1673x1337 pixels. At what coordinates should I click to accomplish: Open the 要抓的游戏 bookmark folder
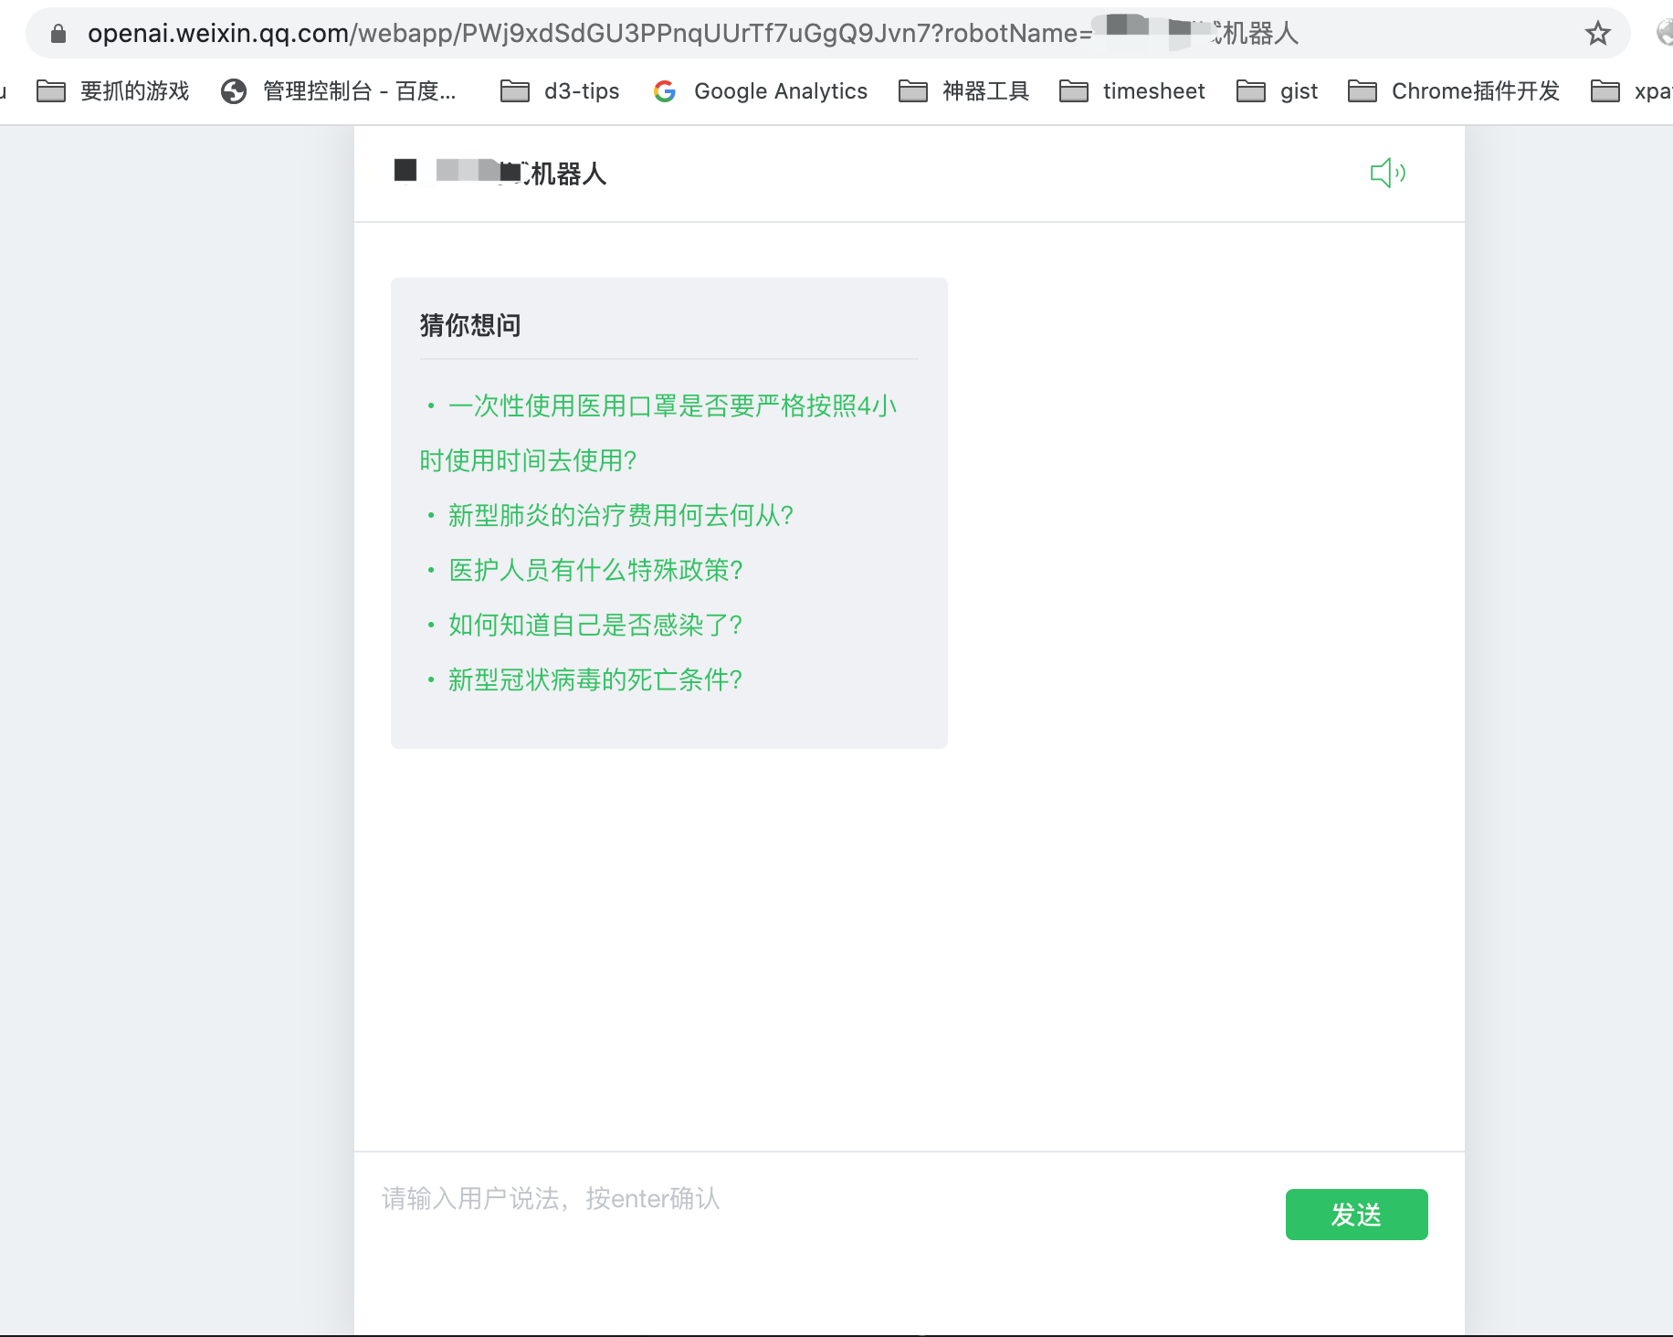tap(113, 91)
